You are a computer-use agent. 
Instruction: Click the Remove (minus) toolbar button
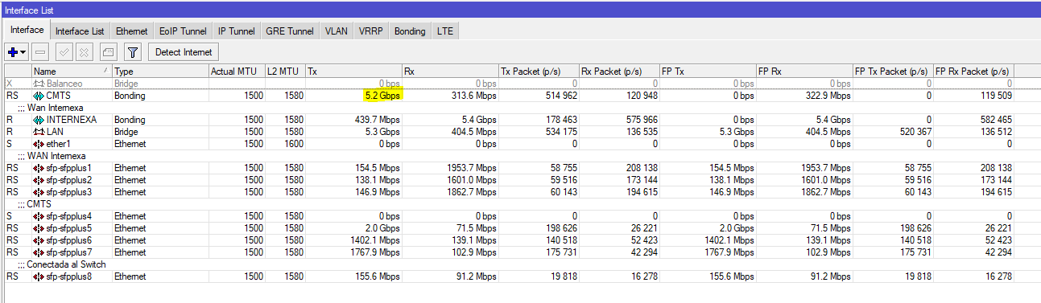(41, 52)
